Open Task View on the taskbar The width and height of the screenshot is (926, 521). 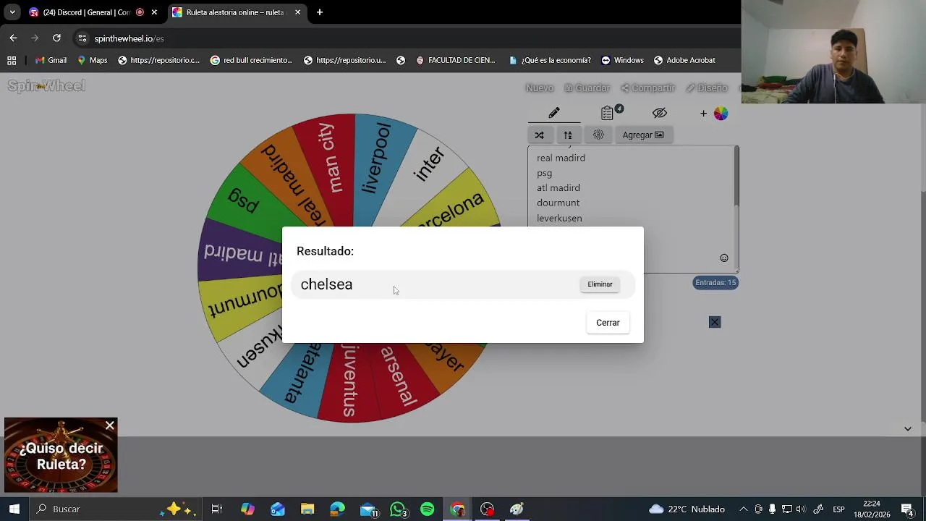tap(216, 509)
